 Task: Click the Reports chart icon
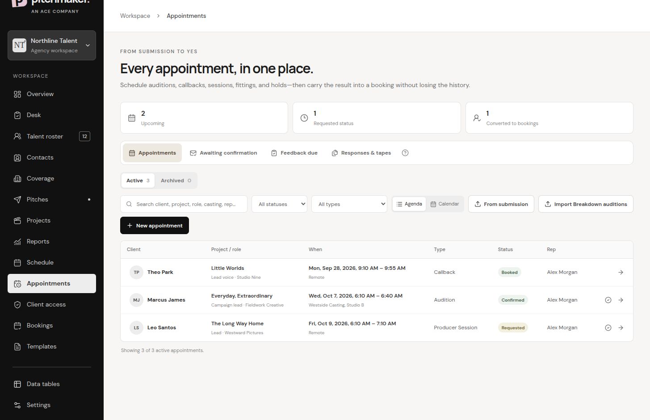pos(17,241)
